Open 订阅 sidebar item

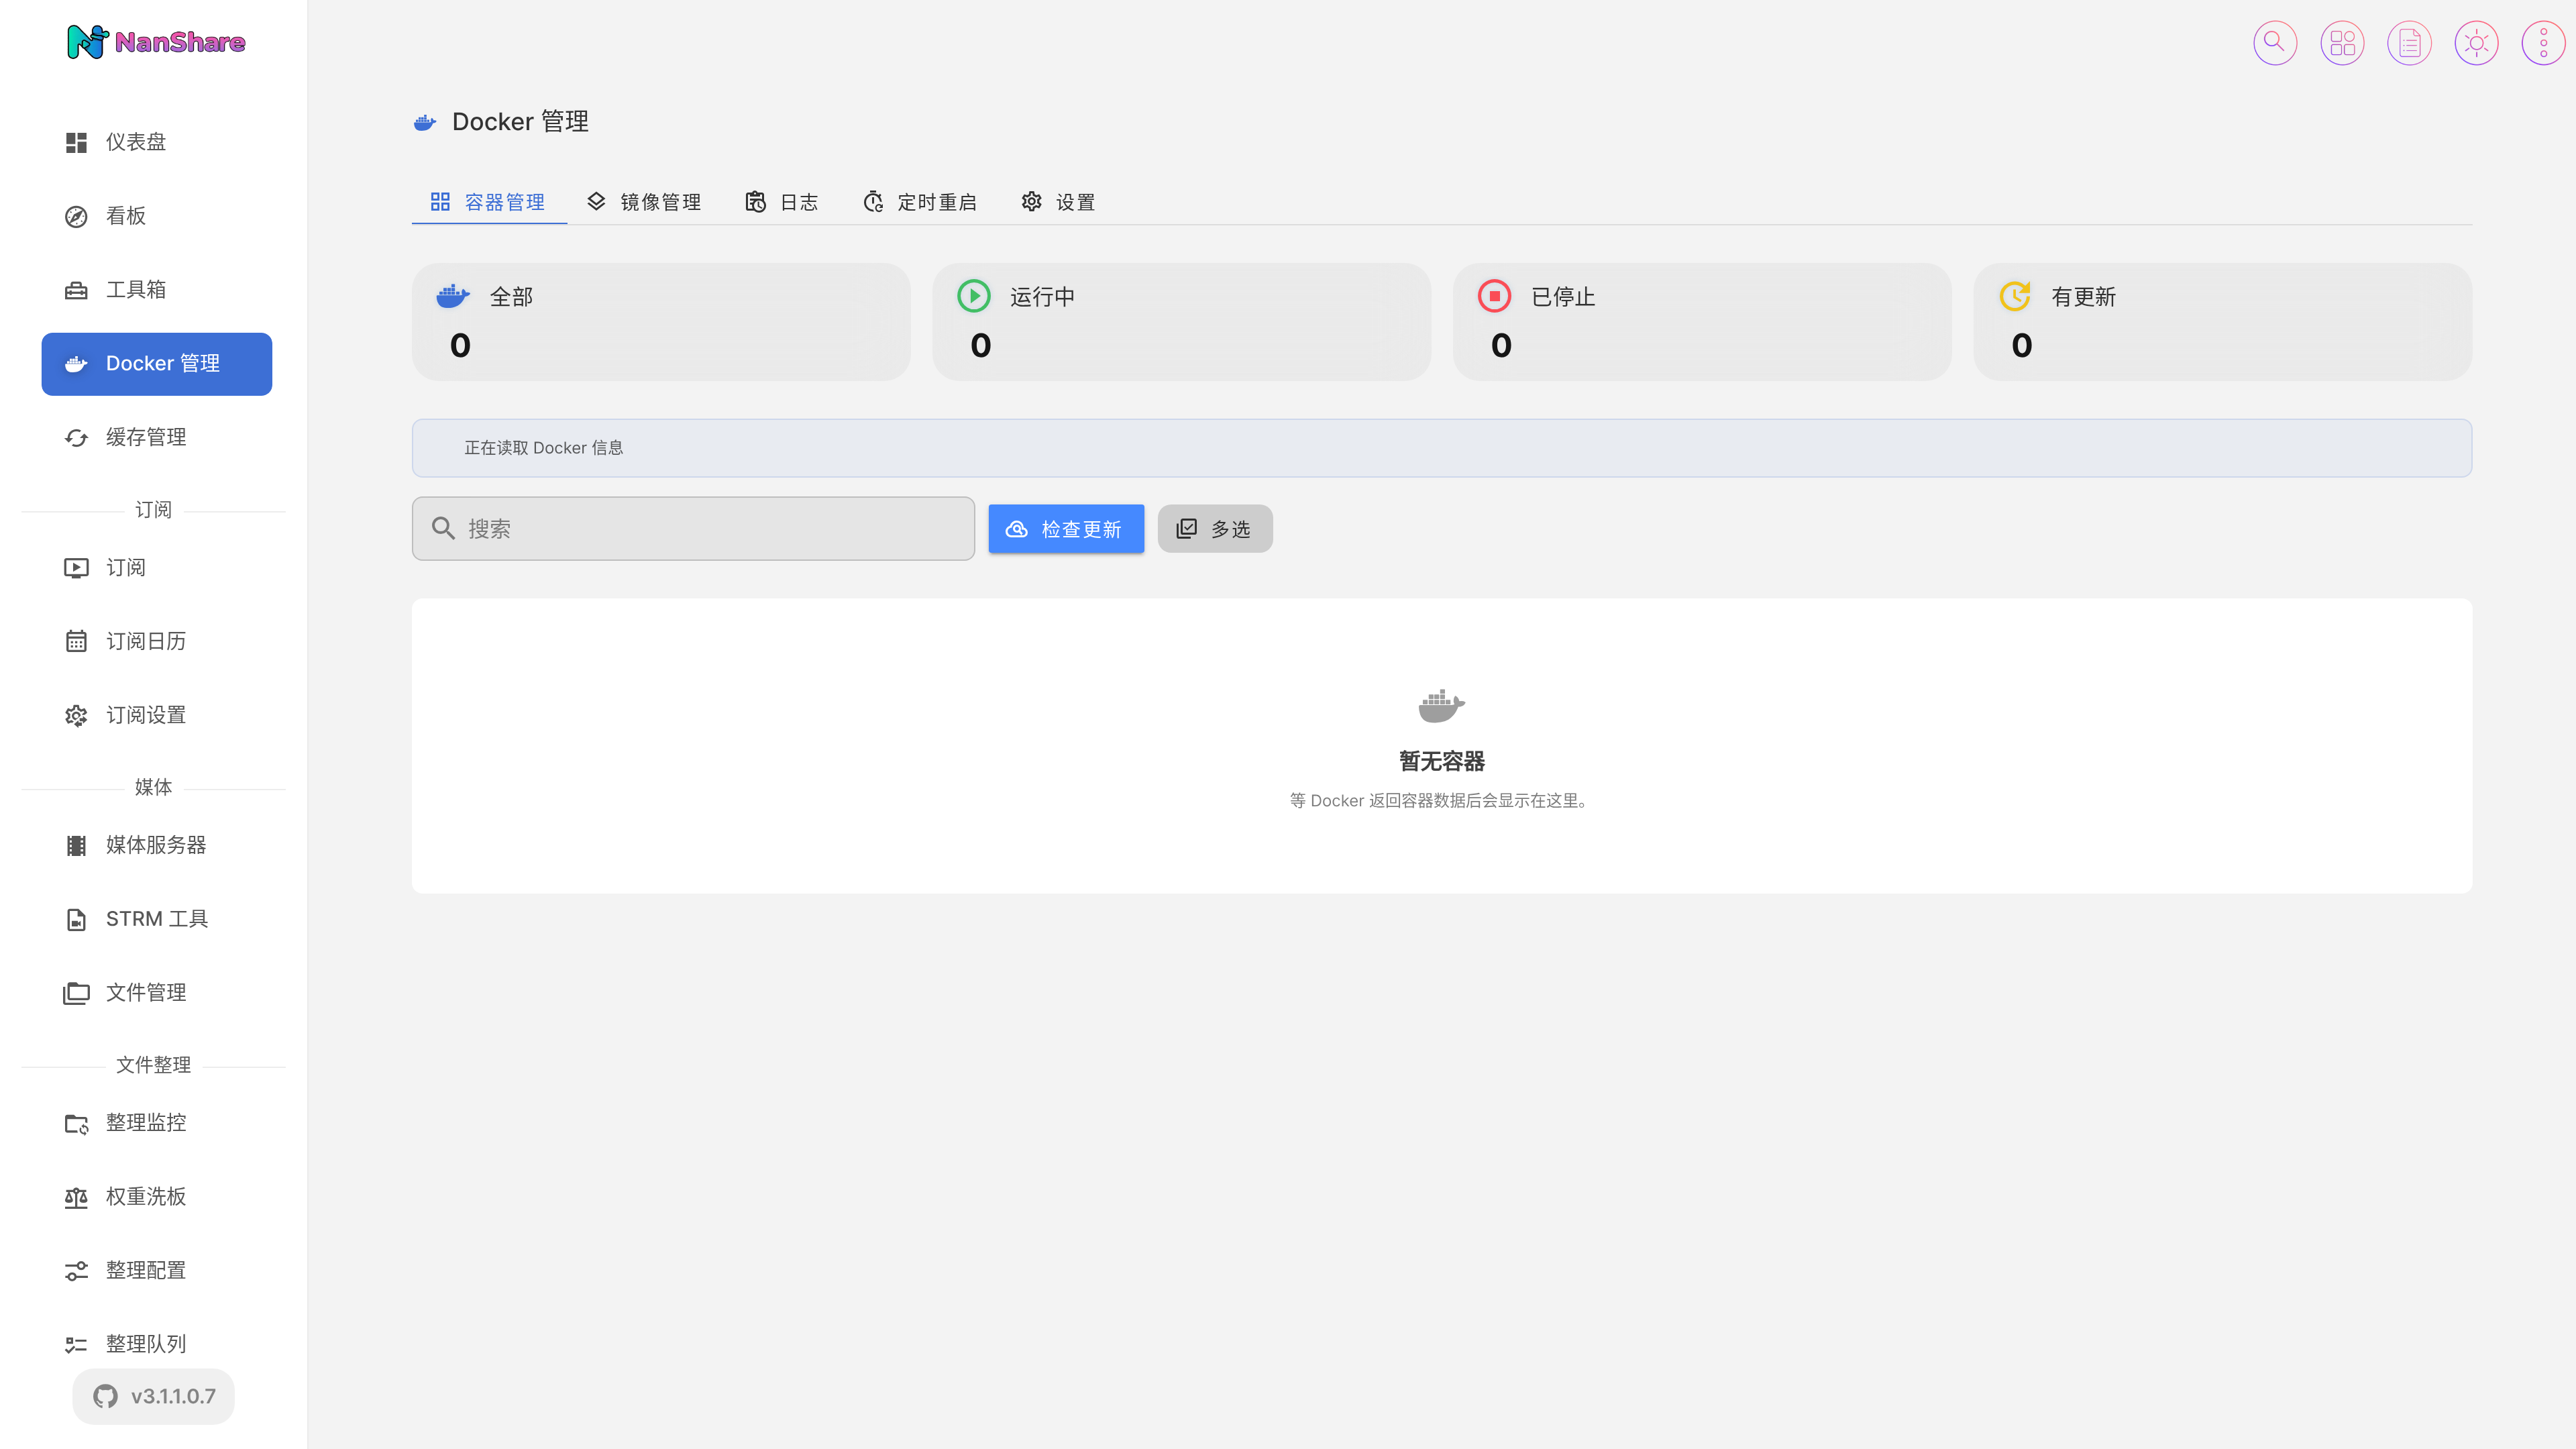click(156, 568)
